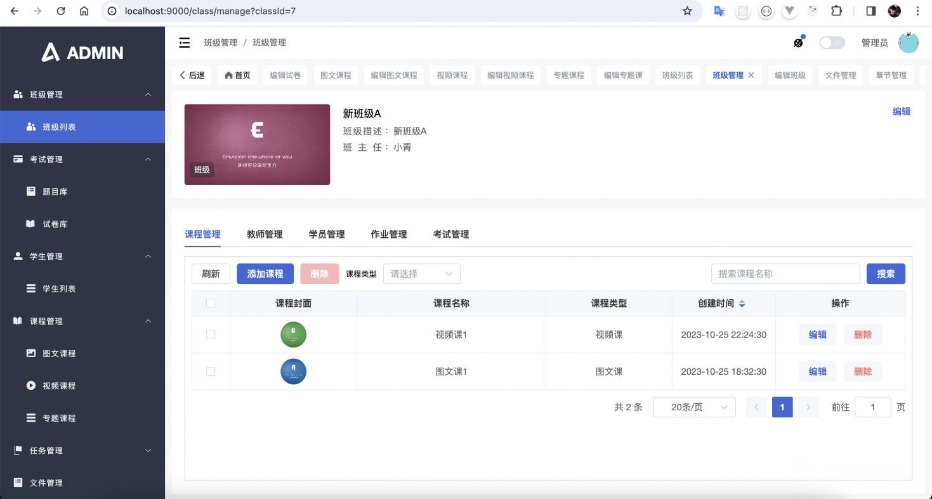Click the home icon in 首页 tab
Image resolution: width=932 pixels, height=499 pixels.
click(229, 75)
